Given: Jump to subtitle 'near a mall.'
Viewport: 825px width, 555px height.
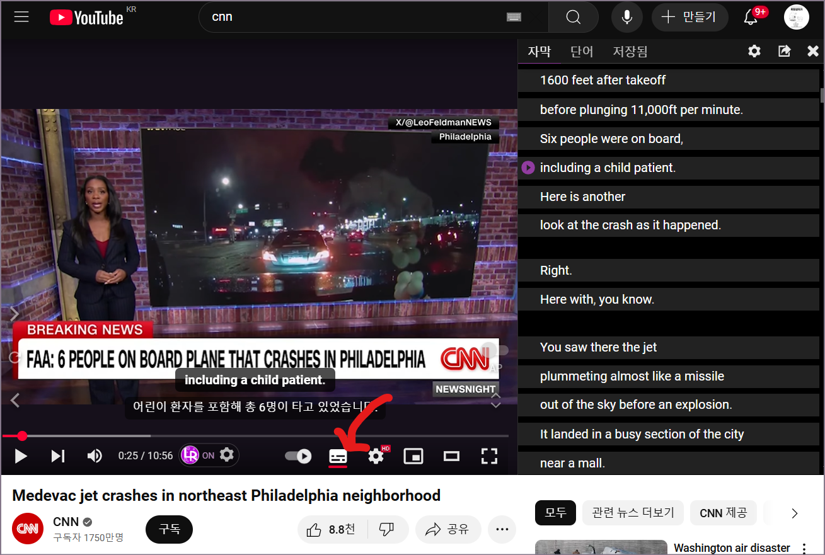Looking at the screenshot, I should [669, 463].
